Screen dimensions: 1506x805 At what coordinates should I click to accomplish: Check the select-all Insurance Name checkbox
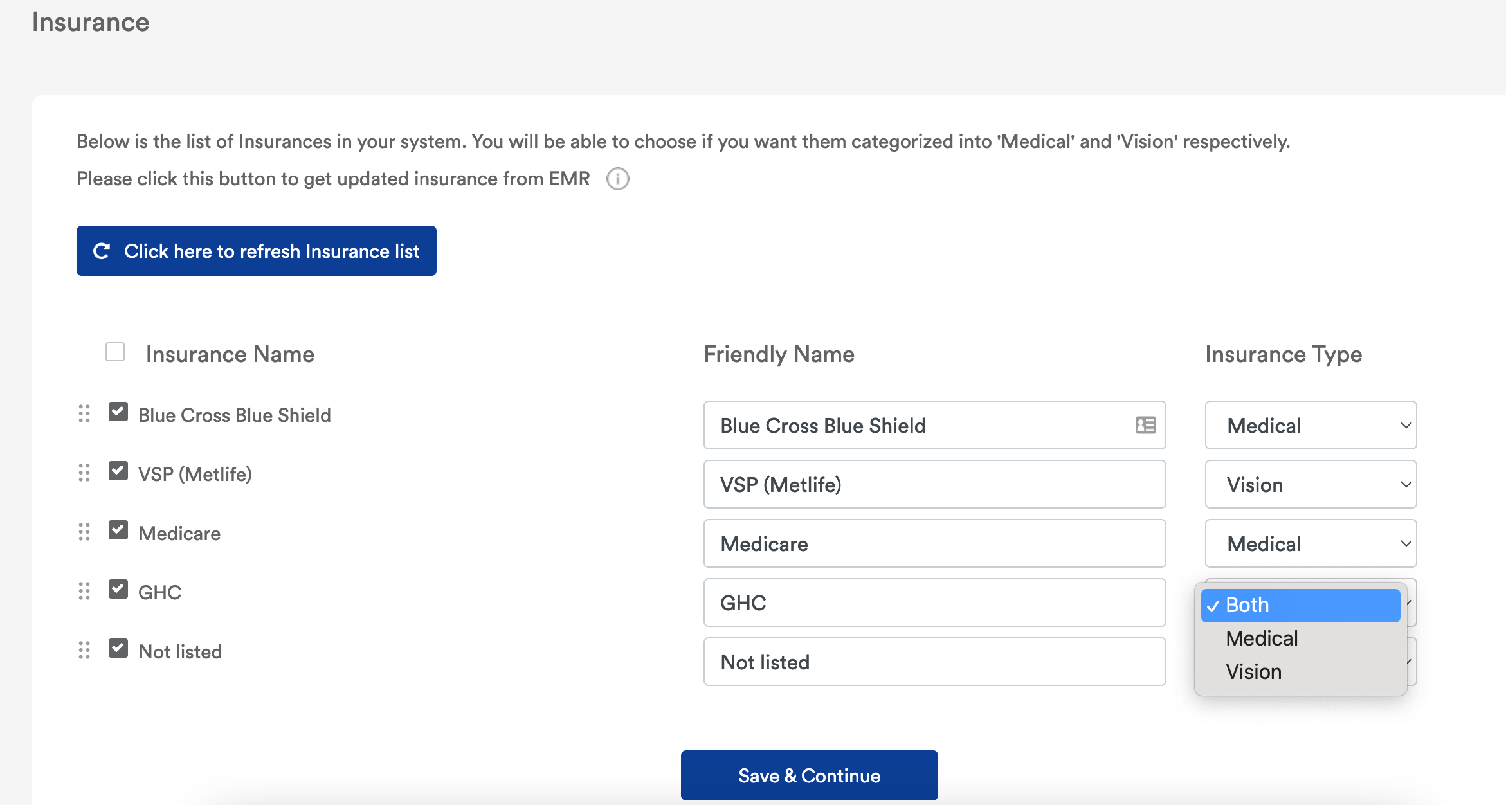tap(115, 352)
